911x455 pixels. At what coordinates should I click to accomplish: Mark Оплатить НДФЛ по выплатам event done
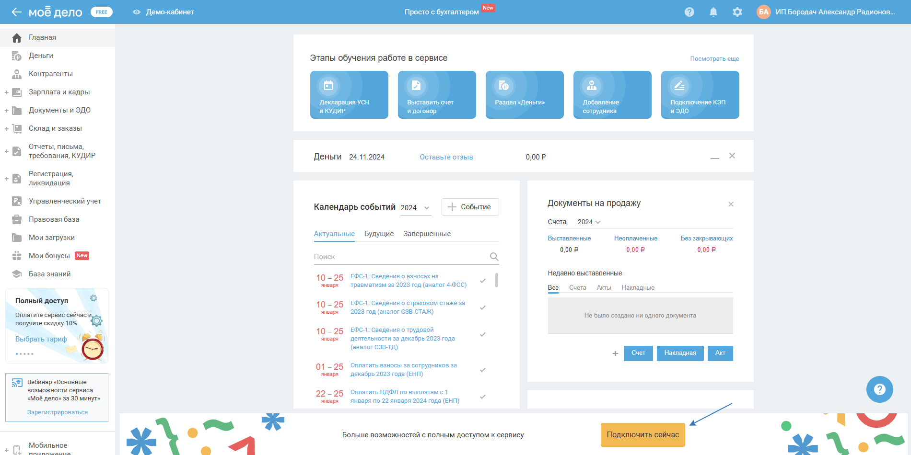tap(483, 397)
